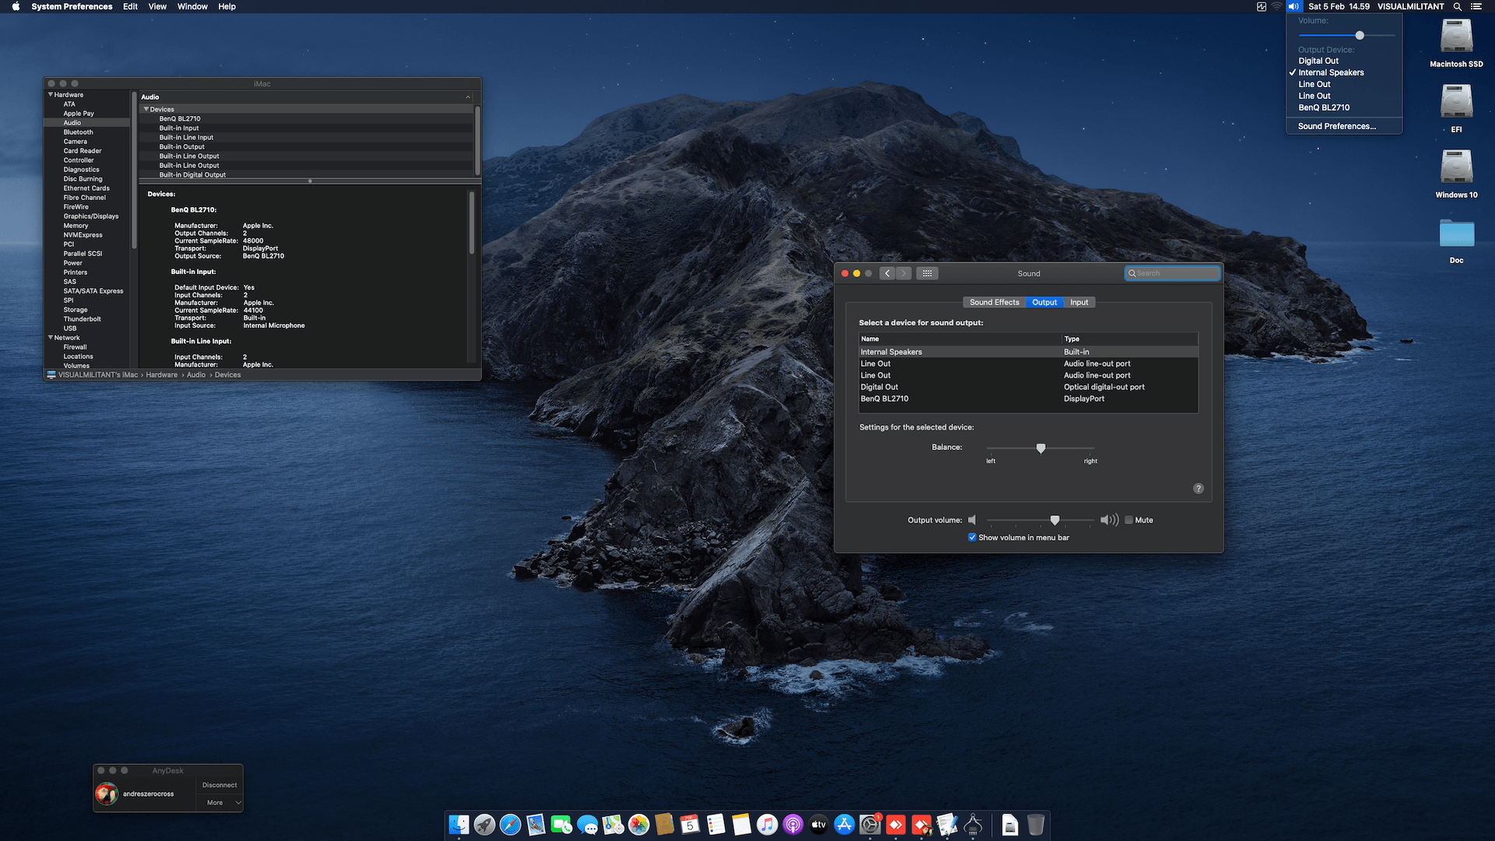Click the back arrow in Sound window
1495x841 pixels.
click(x=887, y=273)
